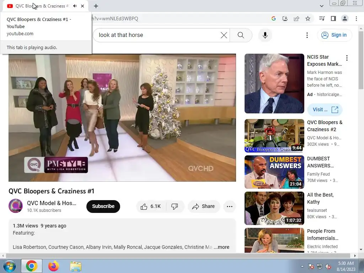Click the install app icon in the address bar
The height and width of the screenshot is (273, 364).
click(285, 18)
